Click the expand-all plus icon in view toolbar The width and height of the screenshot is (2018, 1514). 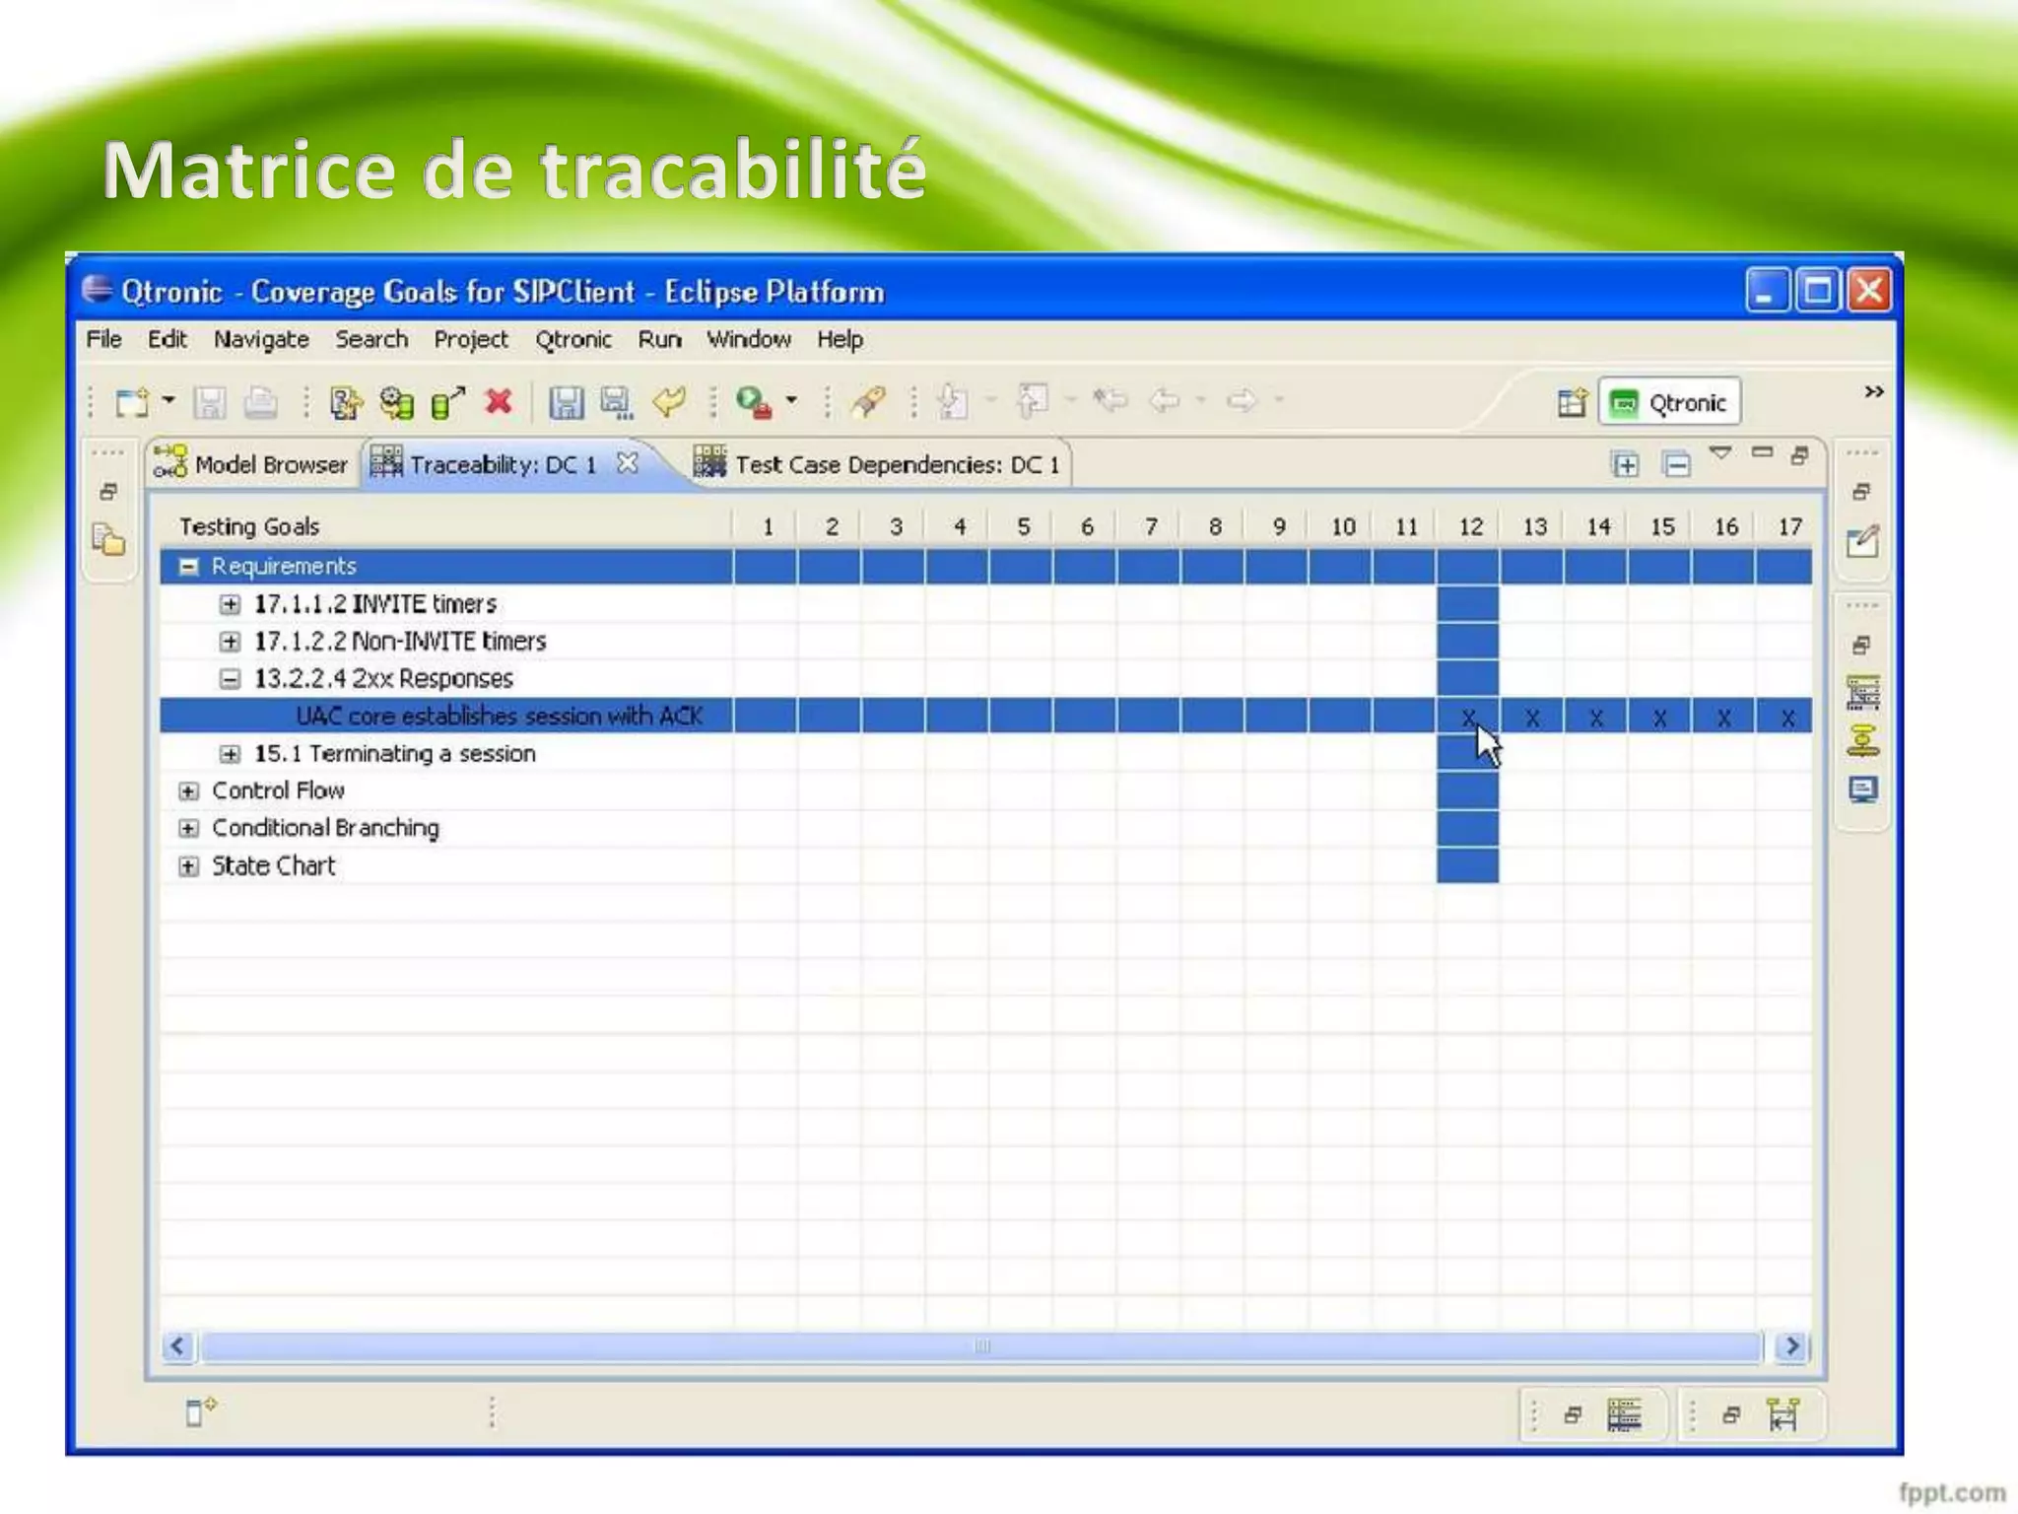(1625, 463)
